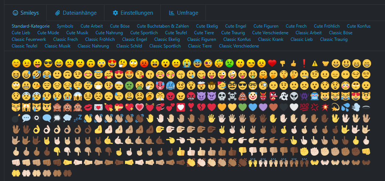Screen dimensions: 385x181
Task: Switch to the Einstellungen tab
Action: pos(132,13)
